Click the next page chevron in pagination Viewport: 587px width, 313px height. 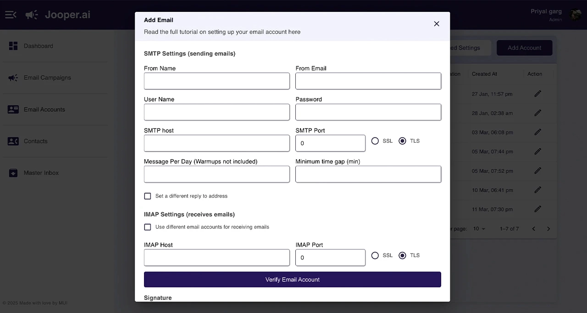pos(548,229)
